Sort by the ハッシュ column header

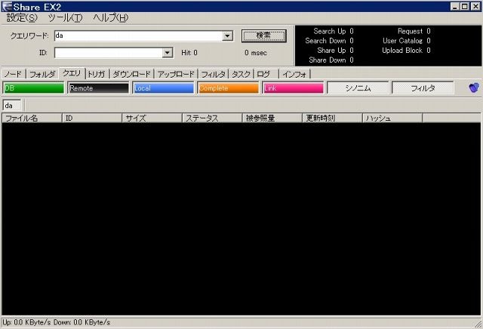coord(392,118)
